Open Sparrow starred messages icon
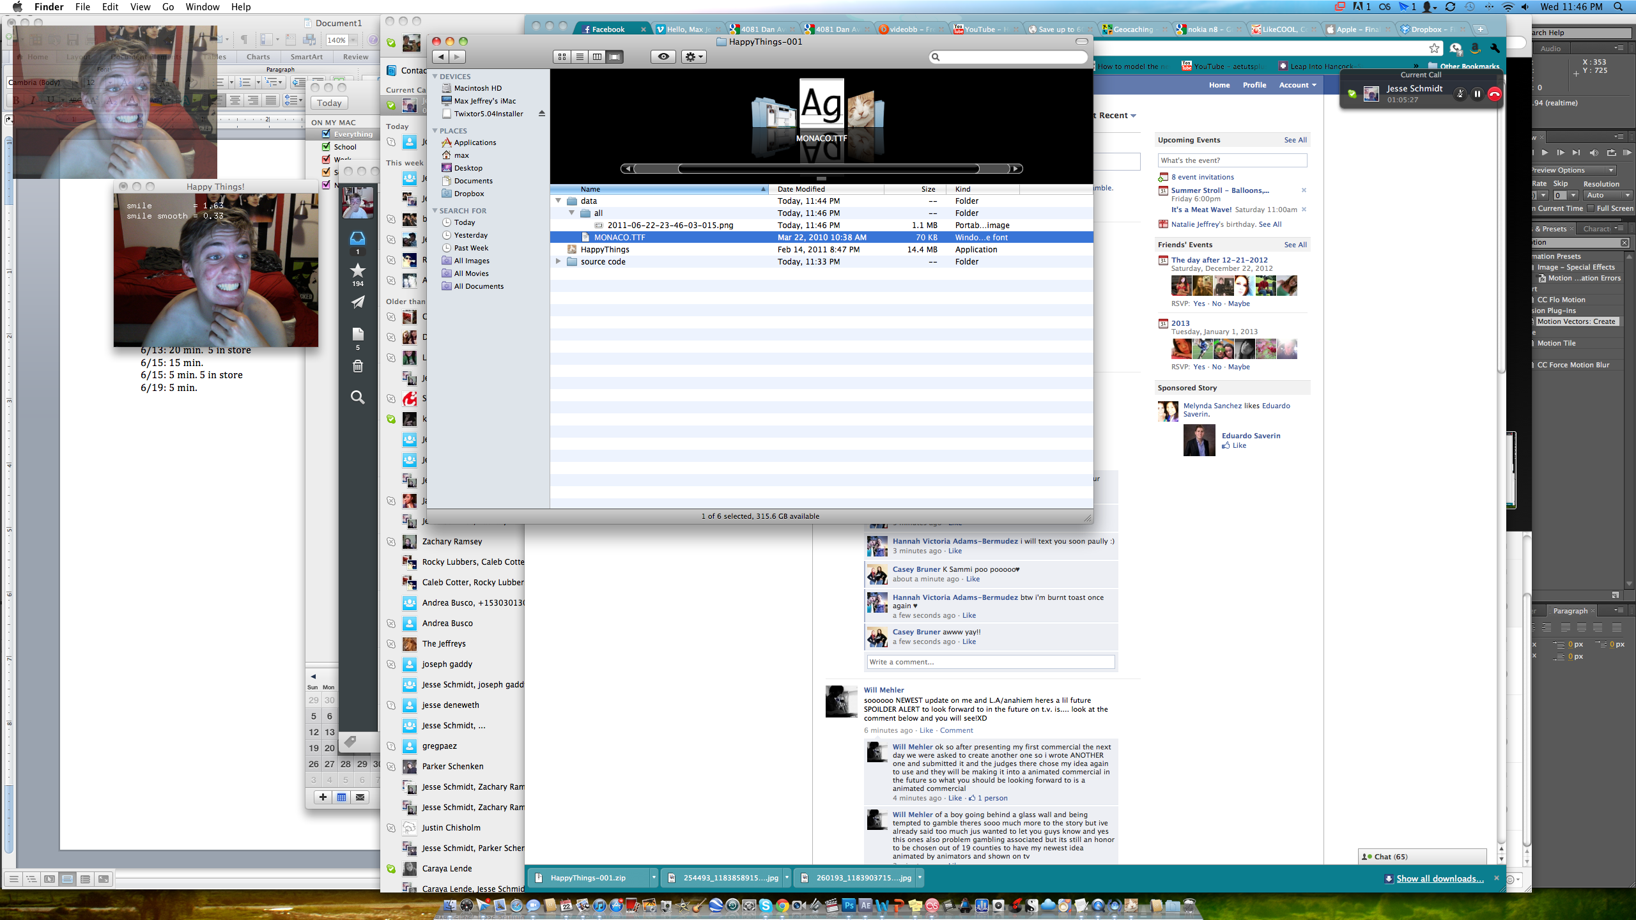This screenshot has height=920, width=1636. (358, 270)
